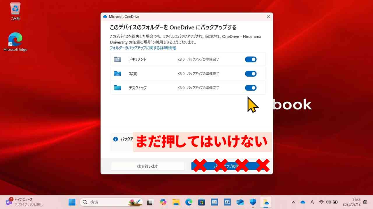Open the quick settings via the Wi-Fi icon
This screenshot has width=373, height=209.
pos(322,202)
